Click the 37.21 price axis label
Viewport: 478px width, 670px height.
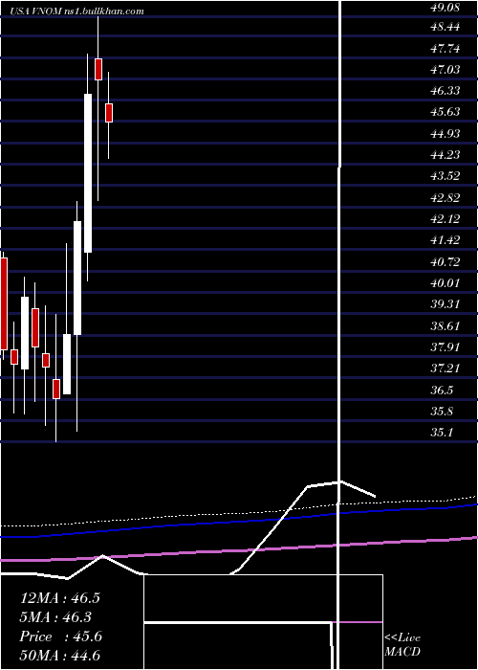[445, 368]
